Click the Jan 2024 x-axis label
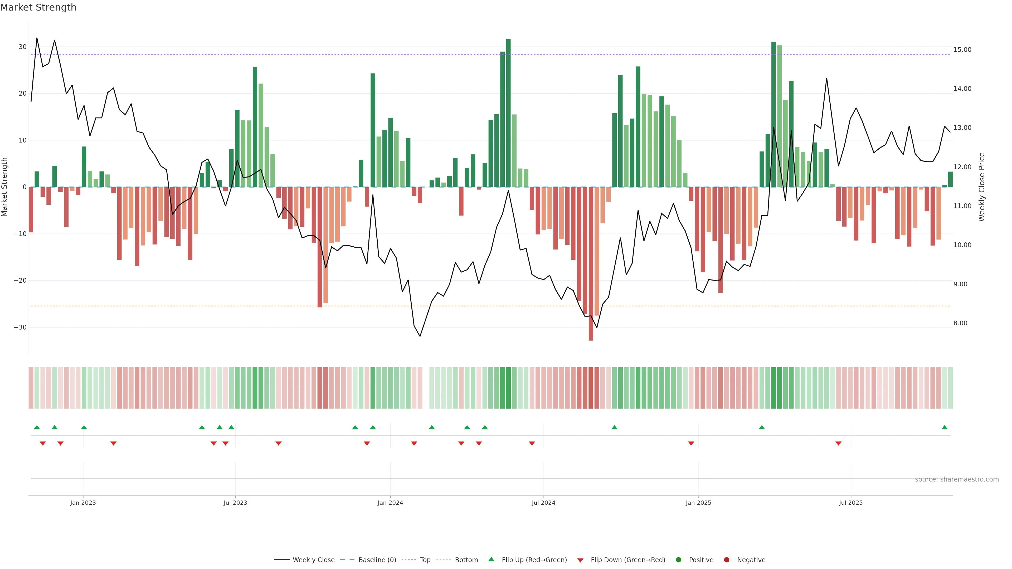Viewport: 1012px width, 569px height. pos(390,503)
